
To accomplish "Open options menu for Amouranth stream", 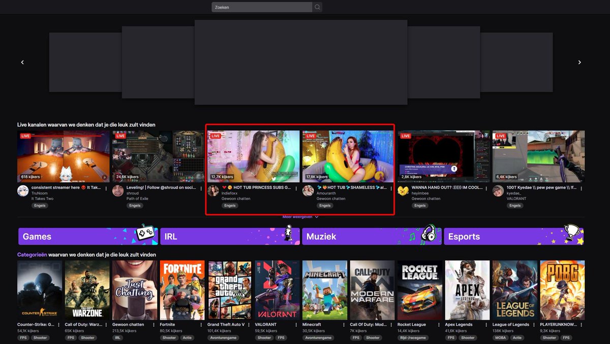I will [x=391, y=188].
